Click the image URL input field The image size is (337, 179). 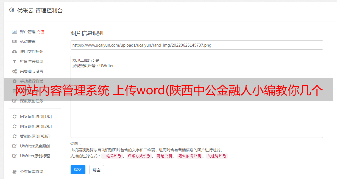(x=197, y=45)
